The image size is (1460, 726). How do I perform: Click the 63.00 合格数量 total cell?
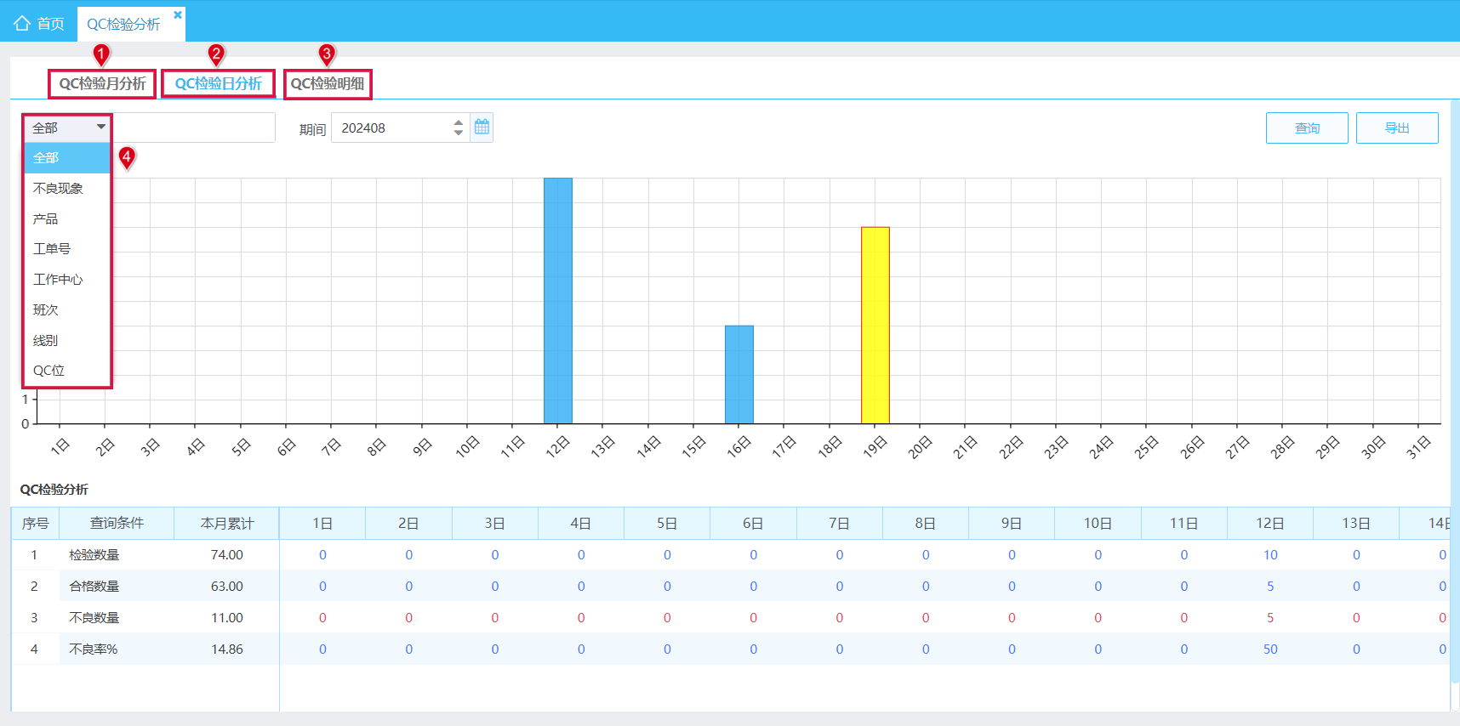tap(227, 587)
